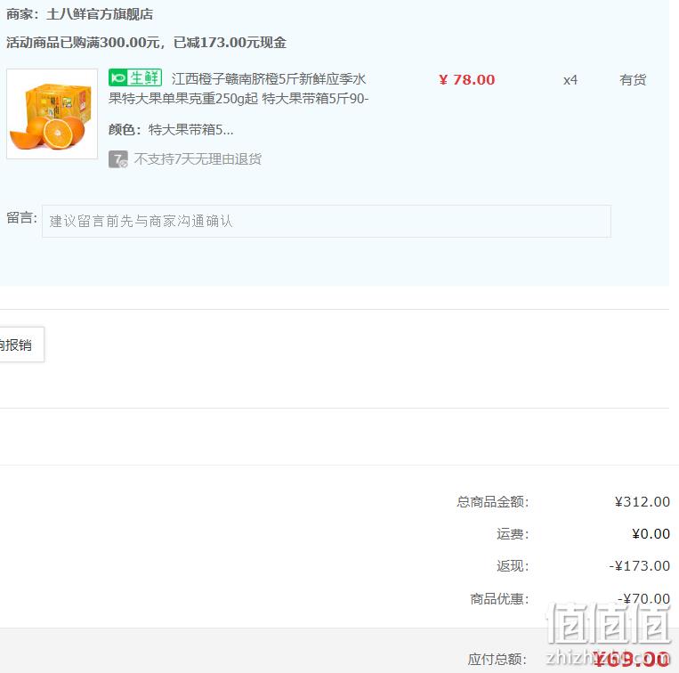Click the 应付总额 label

click(x=497, y=659)
